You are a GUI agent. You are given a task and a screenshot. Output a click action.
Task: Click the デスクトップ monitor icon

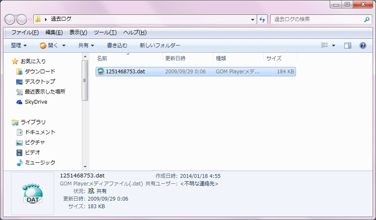pos(19,82)
